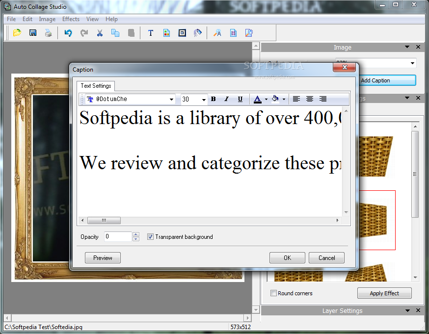Toggle the Transparent background checkbox
The width and height of the screenshot is (429, 334).
[150, 237]
